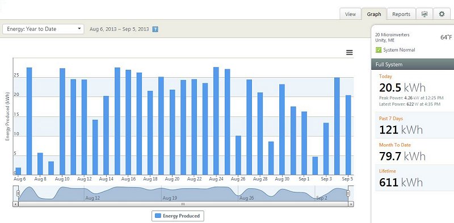Click the Lifetime 611 kWh summary

(415, 178)
